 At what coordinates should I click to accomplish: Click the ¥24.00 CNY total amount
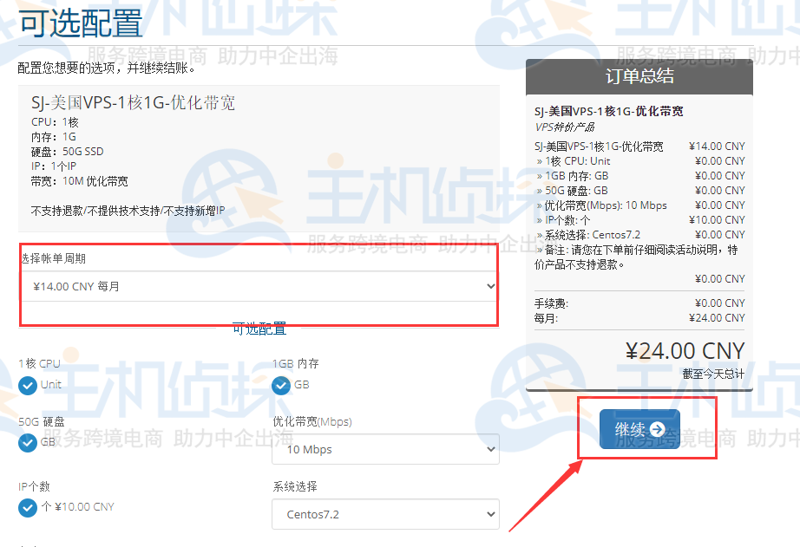[x=685, y=351]
